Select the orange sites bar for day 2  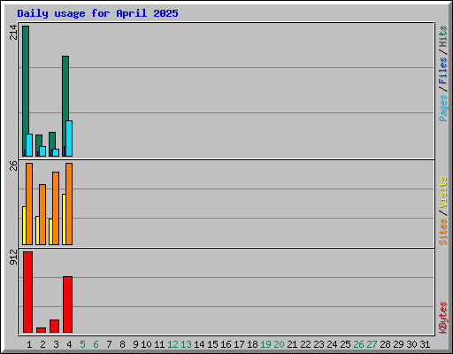point(42,214)
